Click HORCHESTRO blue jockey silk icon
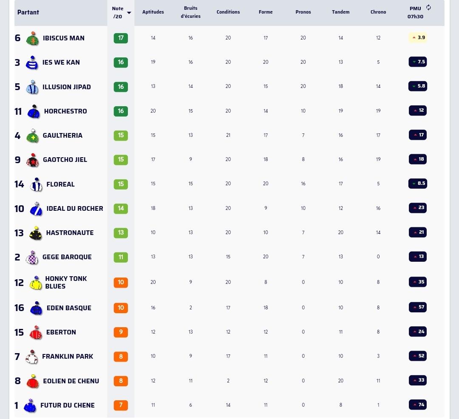Image resolution: width=459 pixels, height=419 pixels. 34,111
